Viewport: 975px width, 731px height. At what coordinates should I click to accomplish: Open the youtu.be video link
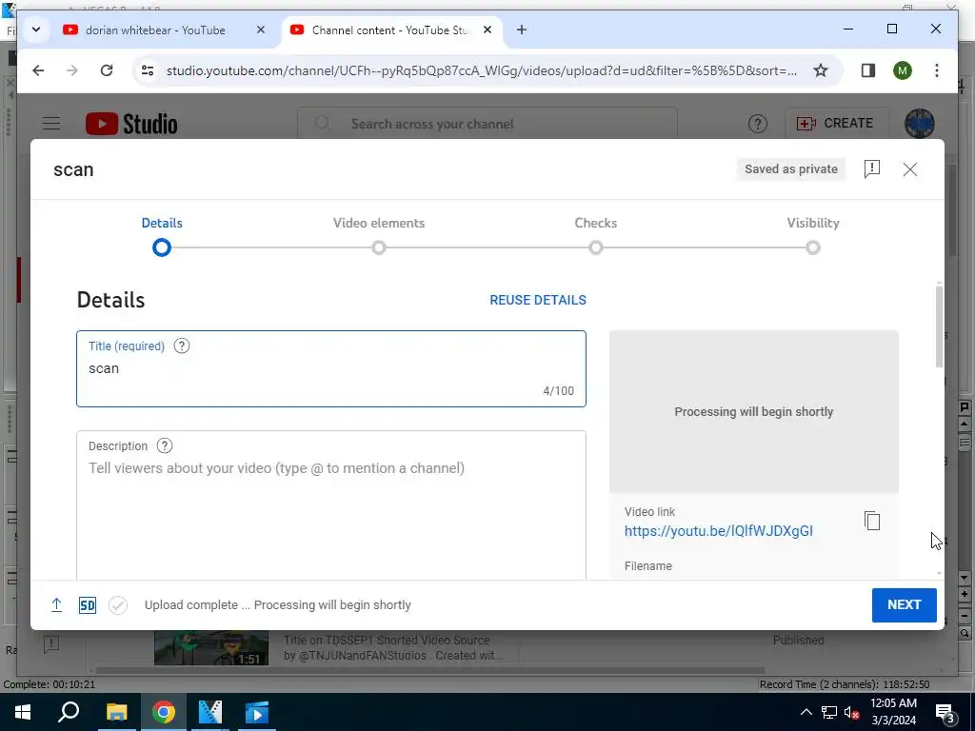coord(718,531)
